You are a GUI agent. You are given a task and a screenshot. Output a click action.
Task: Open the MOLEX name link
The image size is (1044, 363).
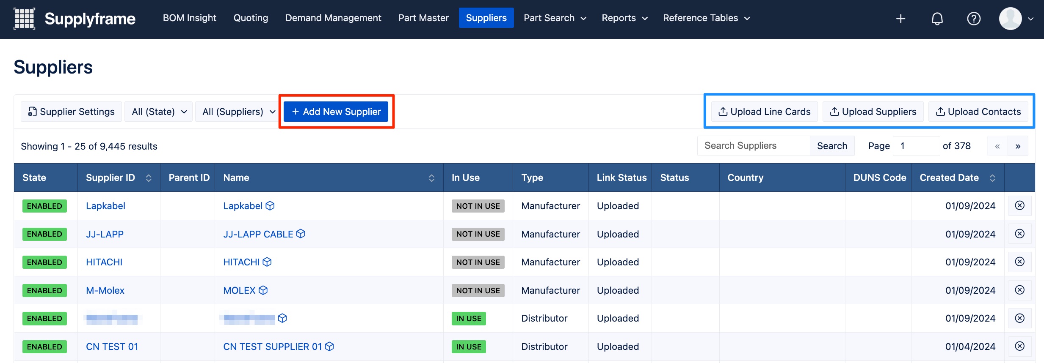(239, 290)
